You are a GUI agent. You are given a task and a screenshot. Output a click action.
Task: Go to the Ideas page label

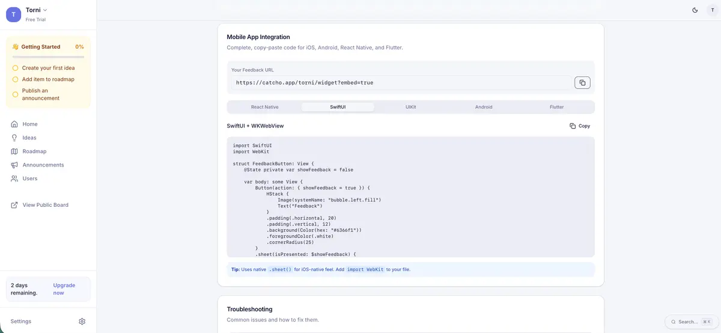pos(29,138)
